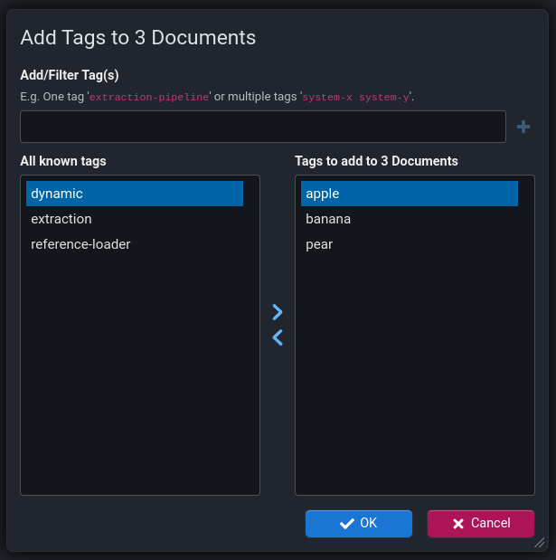Confirm with the OK button
Screen dimensions: 556x560
(x=358, y=524)
